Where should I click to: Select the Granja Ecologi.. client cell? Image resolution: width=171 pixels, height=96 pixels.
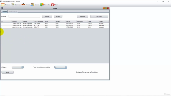tap(28, 27)
